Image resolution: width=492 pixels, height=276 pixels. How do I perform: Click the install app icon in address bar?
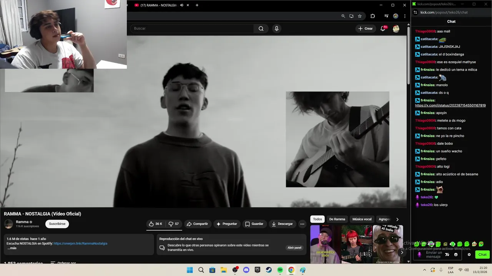point(351,16)
